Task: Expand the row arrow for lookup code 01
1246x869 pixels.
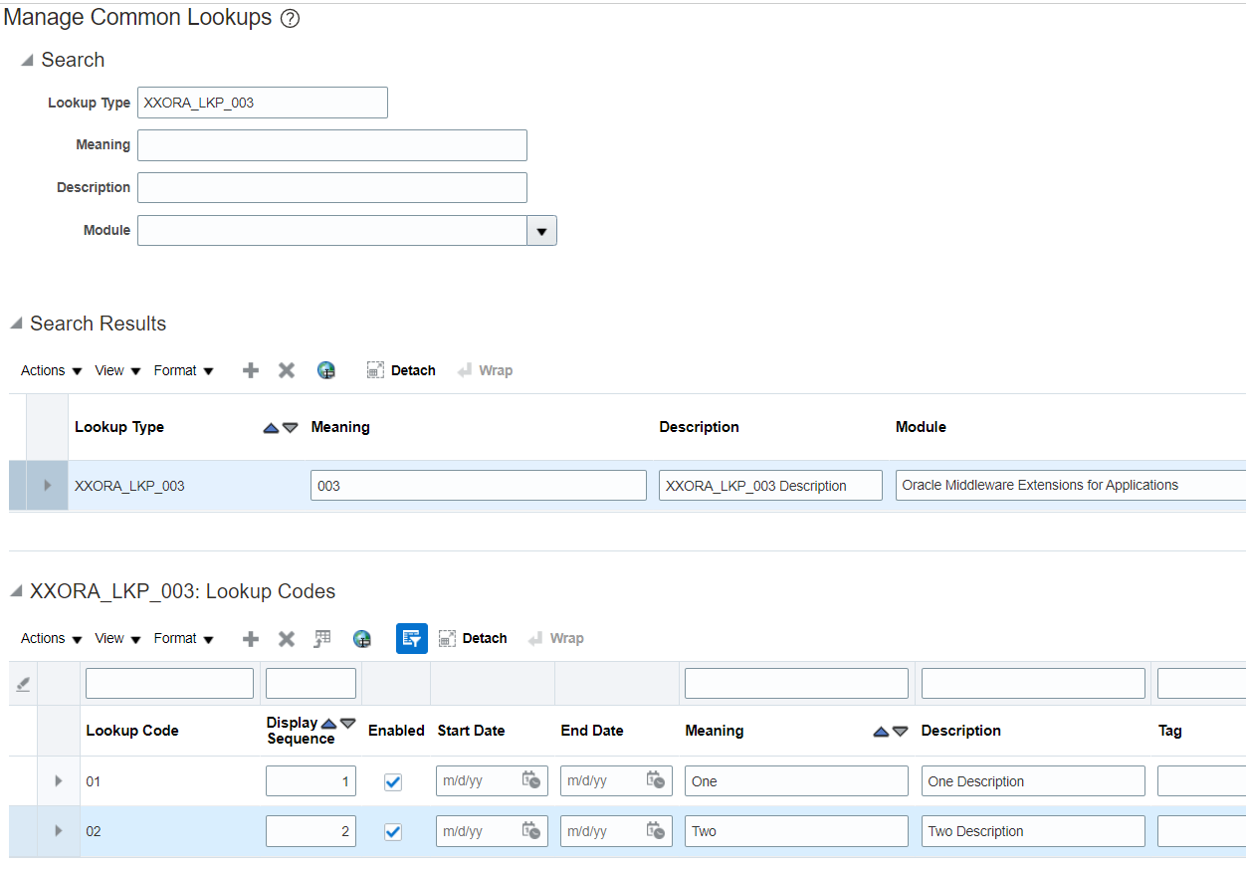Action: pos(58,781)
